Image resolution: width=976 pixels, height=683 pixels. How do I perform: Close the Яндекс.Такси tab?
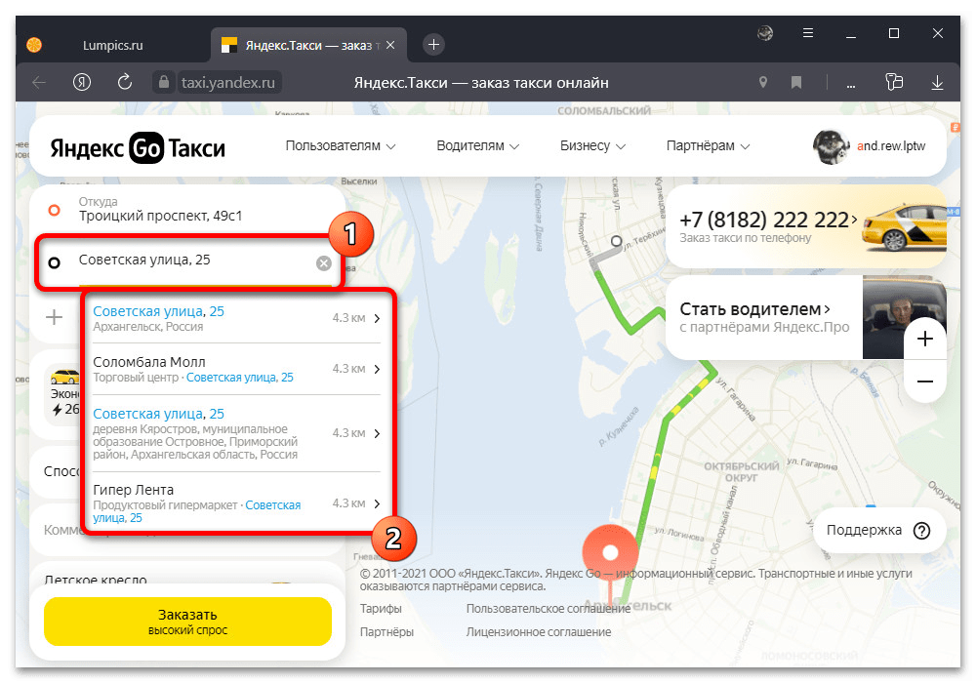pyautogui.click(x=390, y=45)
